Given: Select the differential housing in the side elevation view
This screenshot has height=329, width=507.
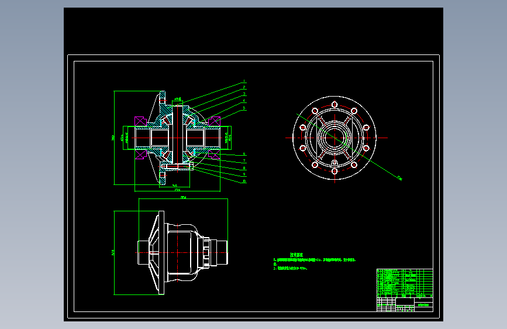Looking at the screenshot, I should tap(182, 252).
